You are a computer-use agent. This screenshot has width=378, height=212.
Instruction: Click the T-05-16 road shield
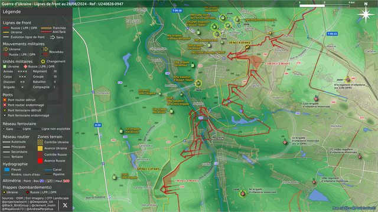coord(177,11)
